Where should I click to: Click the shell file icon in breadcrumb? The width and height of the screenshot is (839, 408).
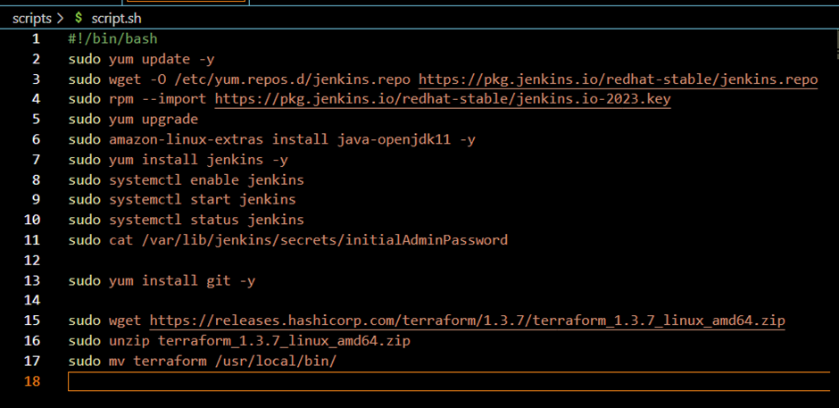pos(79,17)
